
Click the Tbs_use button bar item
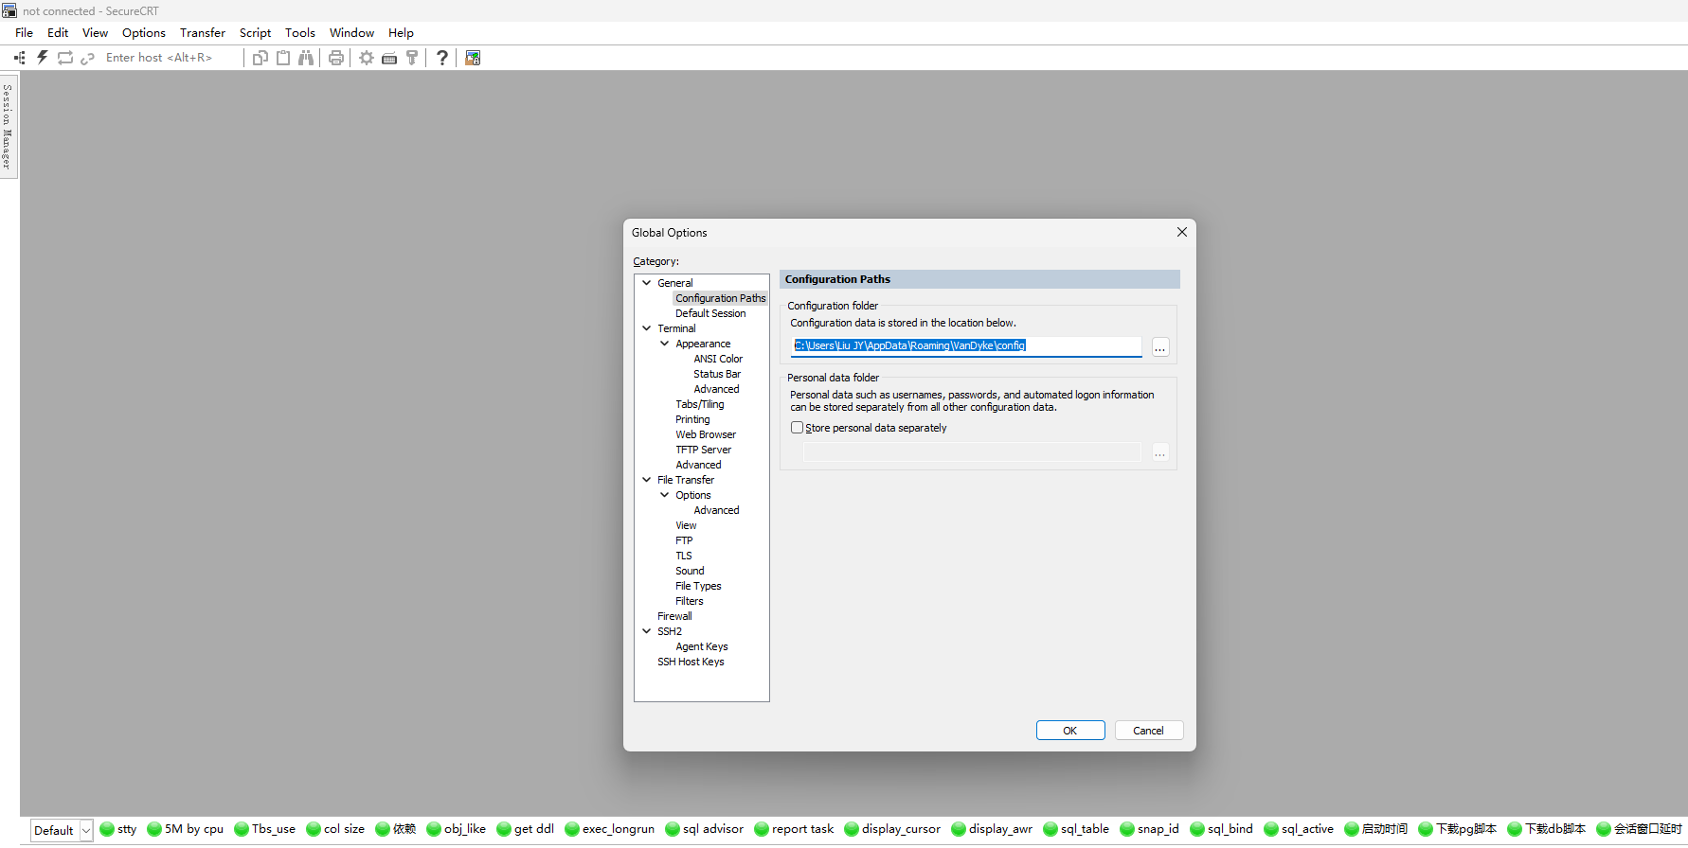265,829
